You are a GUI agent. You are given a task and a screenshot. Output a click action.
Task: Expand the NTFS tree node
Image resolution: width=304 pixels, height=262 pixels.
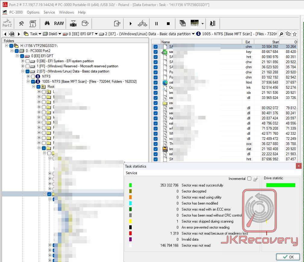(x=28, y=76)
